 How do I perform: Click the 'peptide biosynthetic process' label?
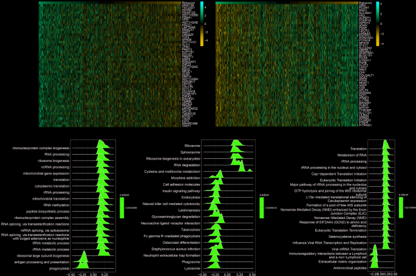48,211
